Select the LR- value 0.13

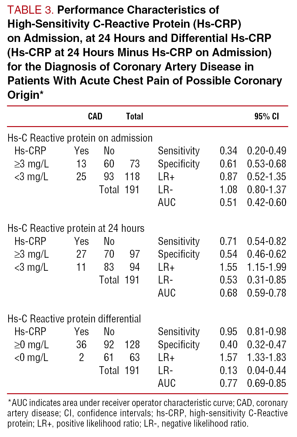(228, 370)
